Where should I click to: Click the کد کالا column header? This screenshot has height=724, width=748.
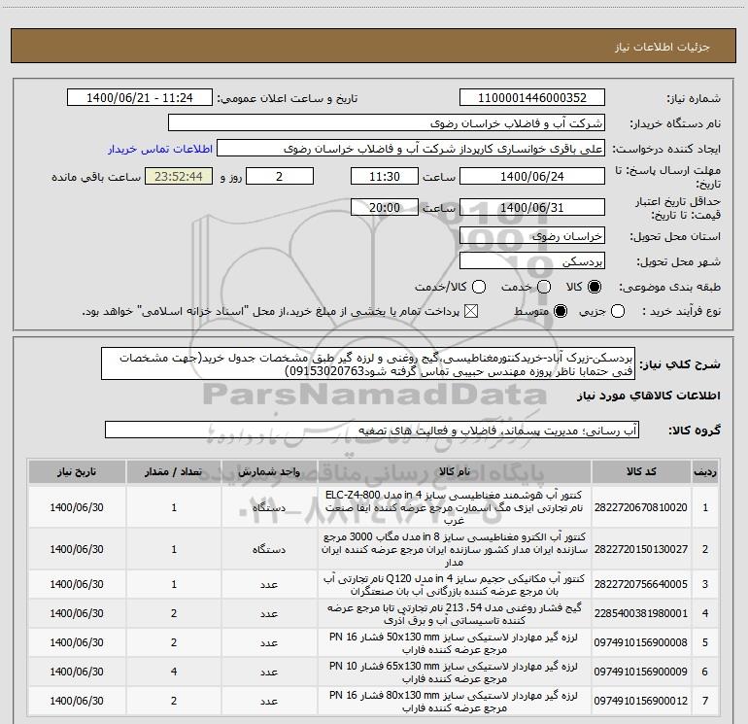[641, 472]
